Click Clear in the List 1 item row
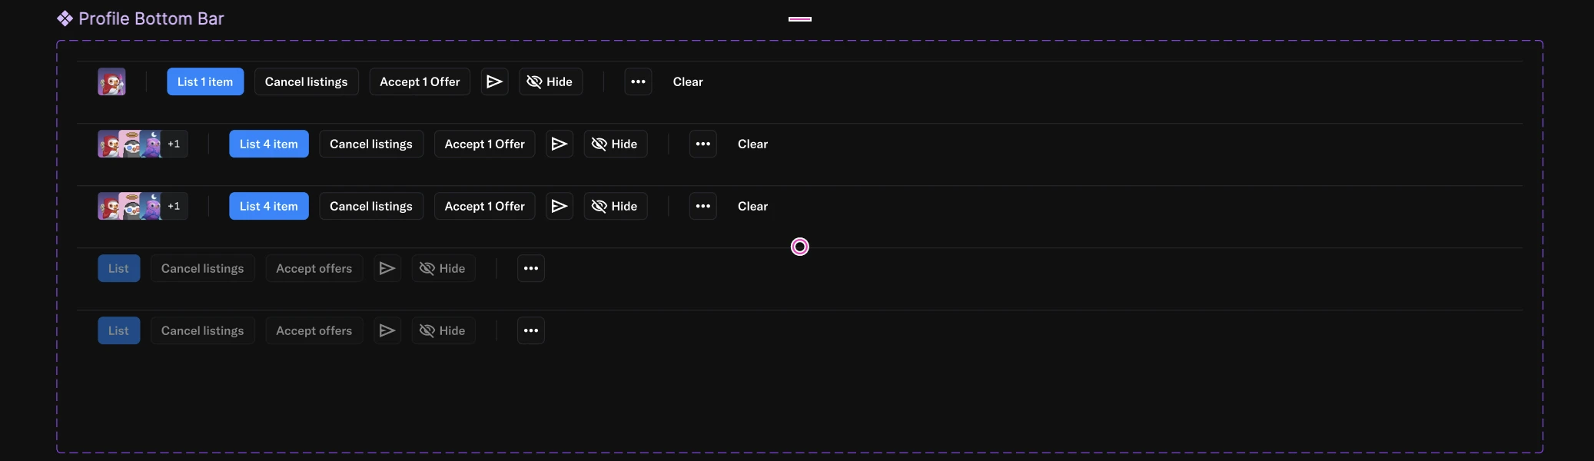Image resolution: width=1594 pixels, height=461 pixels. click(688, 81)
